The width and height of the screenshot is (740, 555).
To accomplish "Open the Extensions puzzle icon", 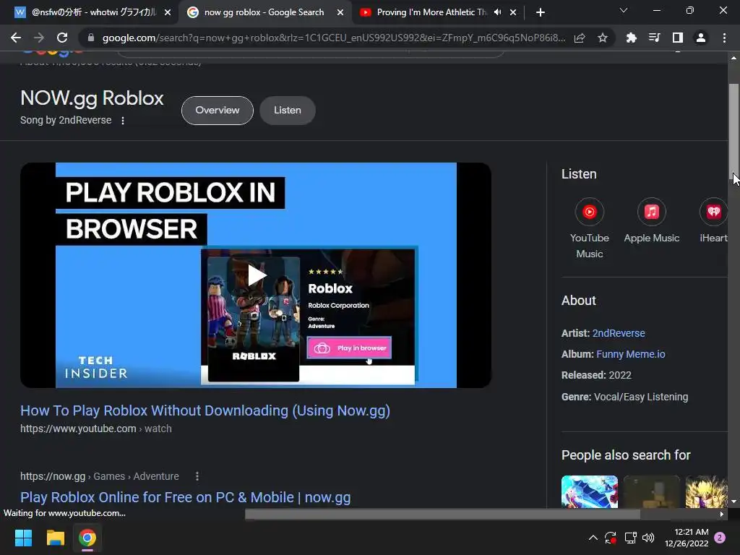I will [x=631, y=38].
